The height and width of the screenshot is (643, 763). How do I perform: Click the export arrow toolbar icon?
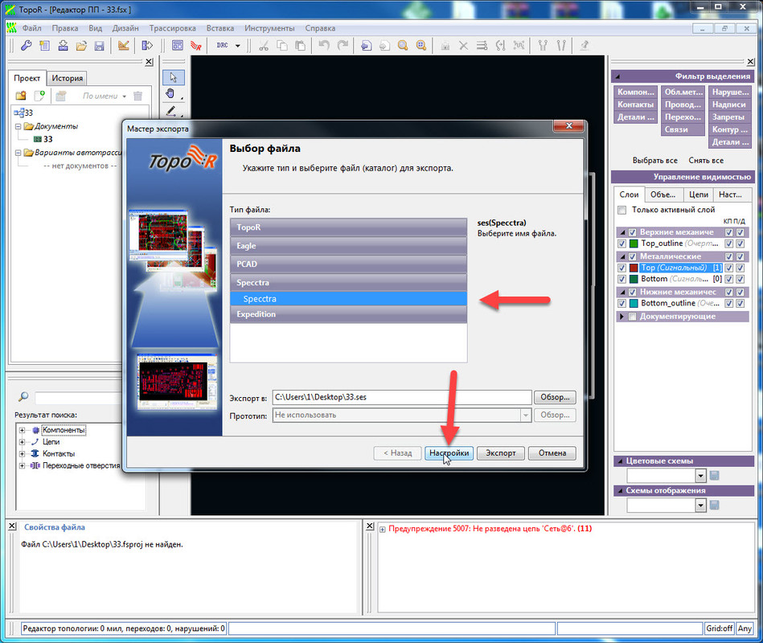coord(147,46)
